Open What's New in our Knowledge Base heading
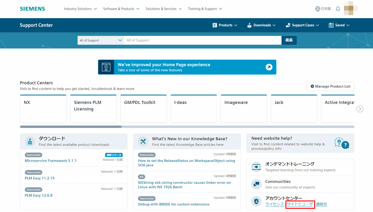 [x=190, y=139]
